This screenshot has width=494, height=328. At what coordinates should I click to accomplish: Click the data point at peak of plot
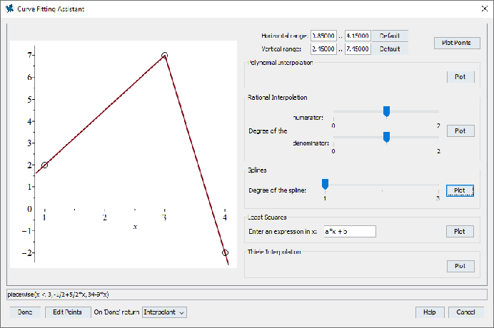pyautogui.click(x=165, y=55)
